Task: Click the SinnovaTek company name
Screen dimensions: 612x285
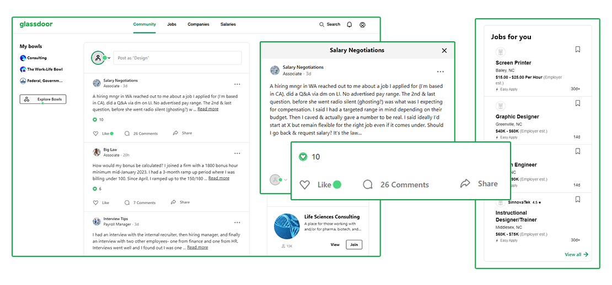Action: click(x=519, y=202)
